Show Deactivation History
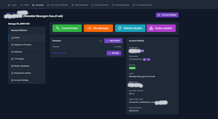 point(27,73)
